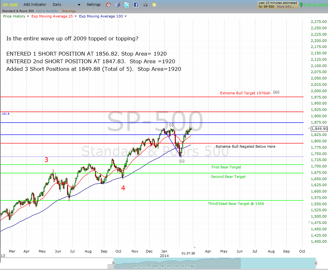Image resolution: width=328 pixels, height=270 pixels.
Task: Click the More Info link
Action: click(285, 6)
